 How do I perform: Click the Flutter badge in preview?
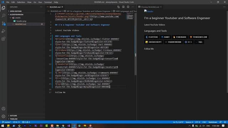tap(152, 37)
